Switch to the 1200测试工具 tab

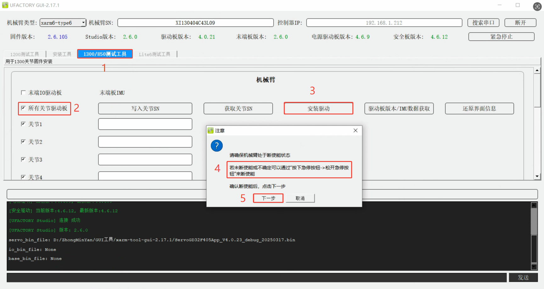click(x=25, y=54)
